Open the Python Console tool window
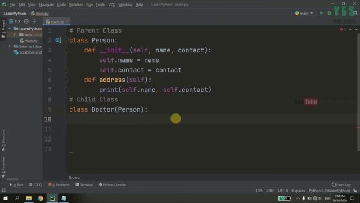 tap(112, 184)
